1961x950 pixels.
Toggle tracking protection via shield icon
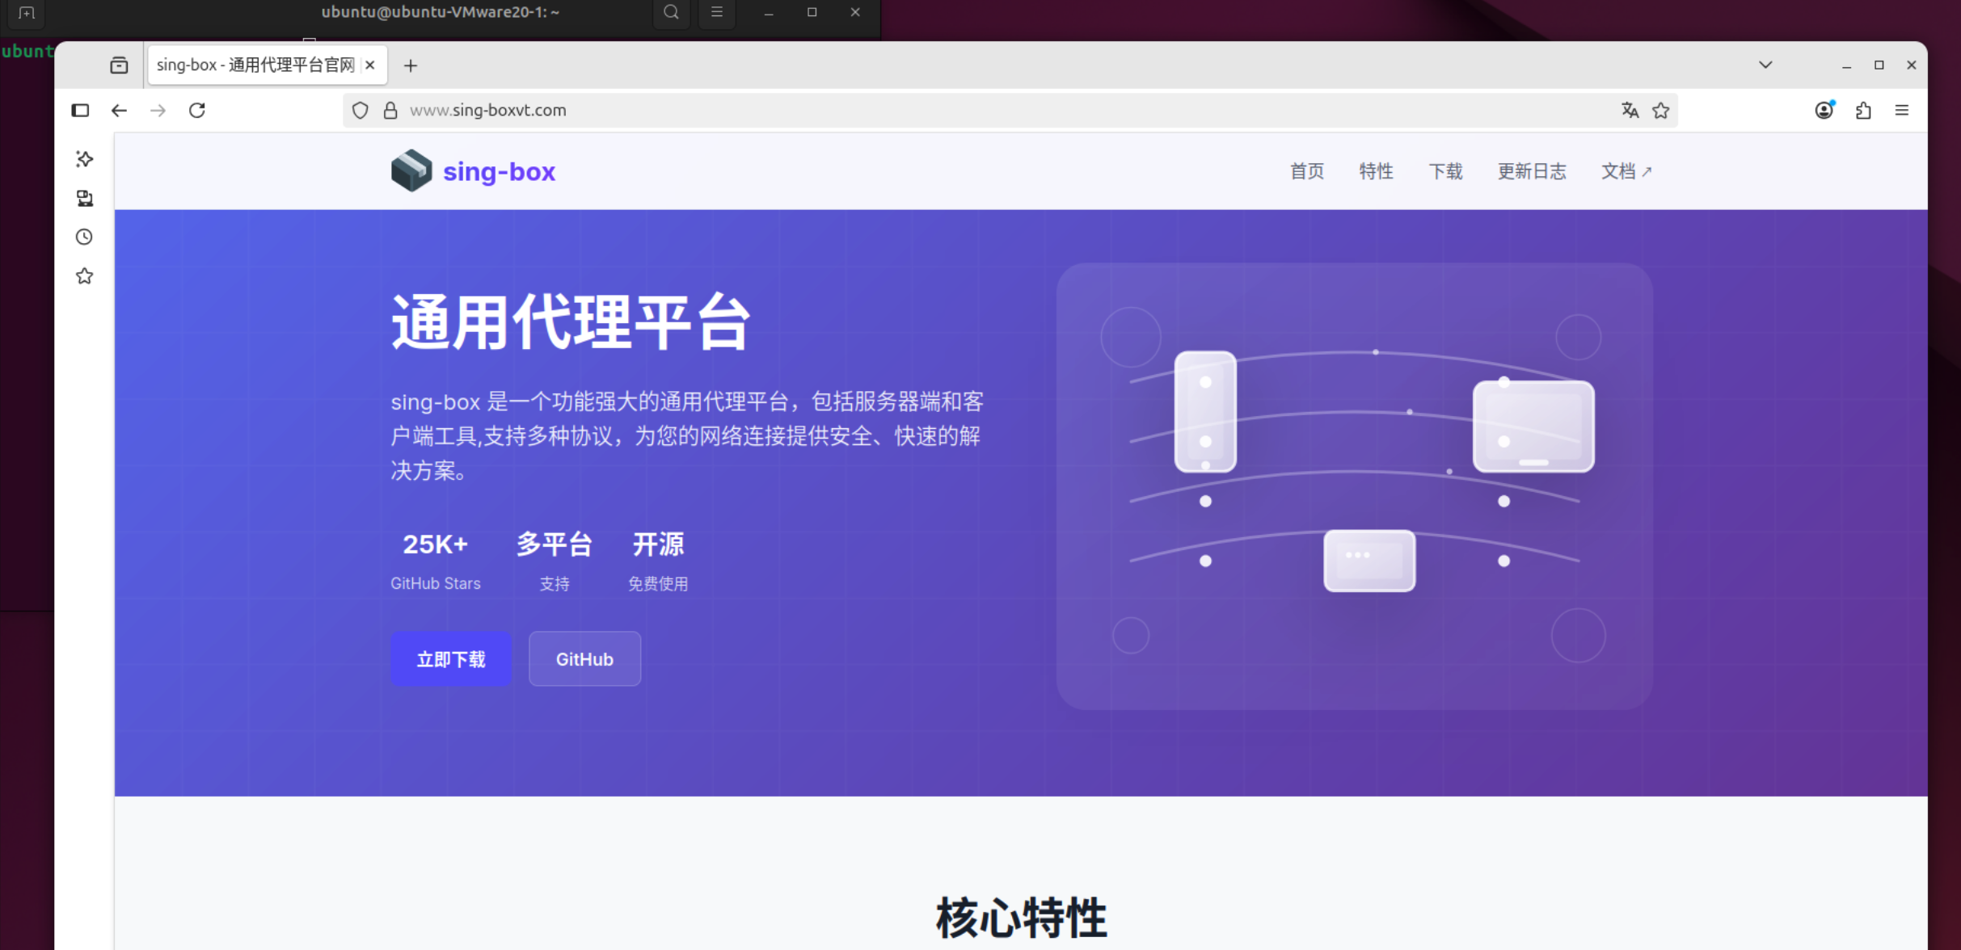pos(361,110)
